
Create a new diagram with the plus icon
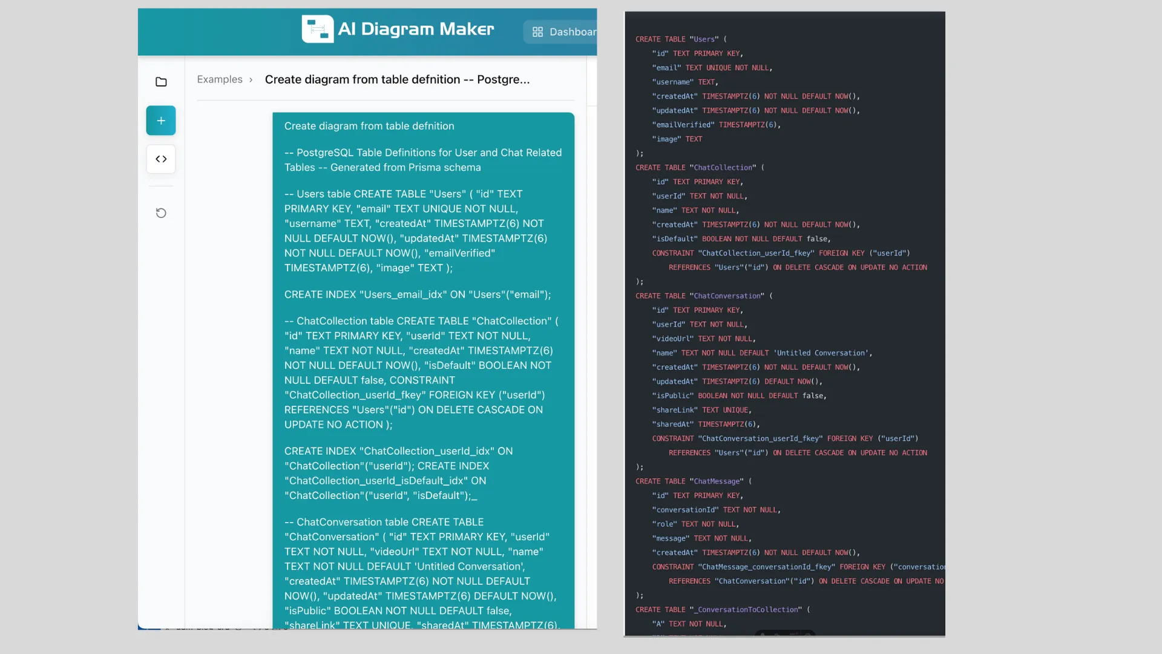point(160,120)
